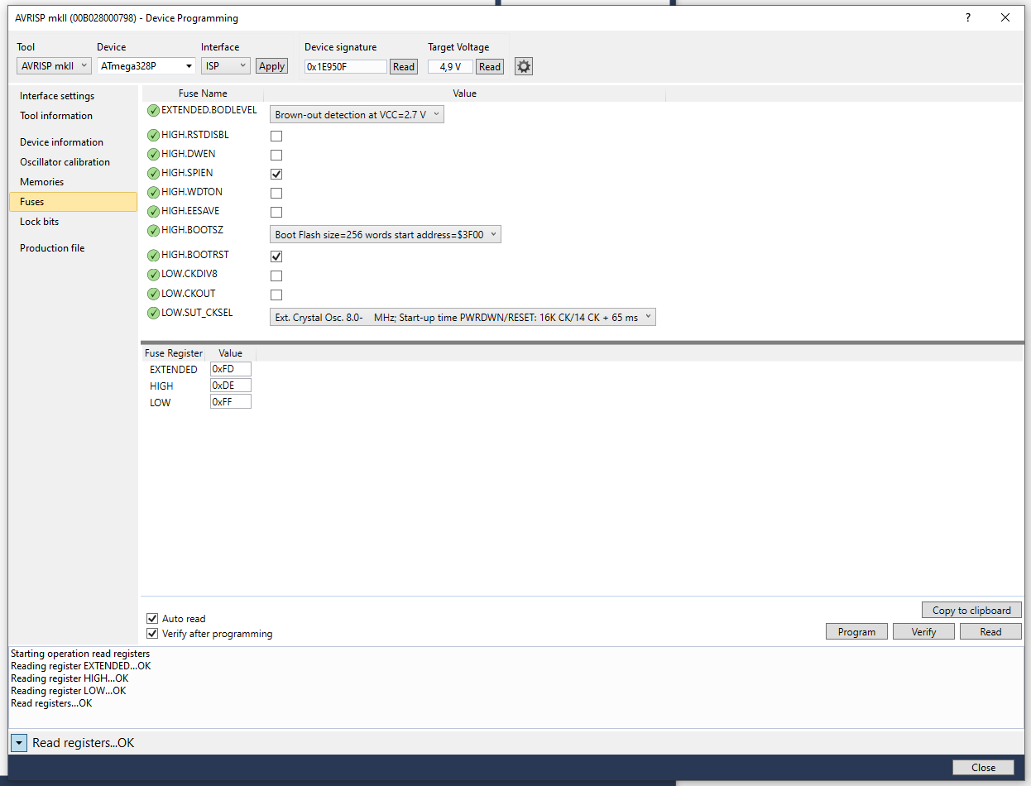The width and height of the screenshot is (1031, 786).
Task: Open Interface settings page
Action: pyautogui.click(x=57, y=96)
